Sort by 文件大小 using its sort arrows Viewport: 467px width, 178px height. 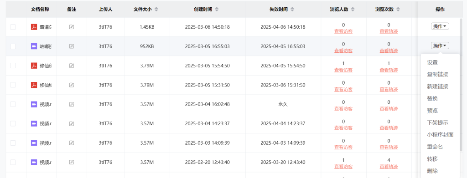[x=156, y=10]
